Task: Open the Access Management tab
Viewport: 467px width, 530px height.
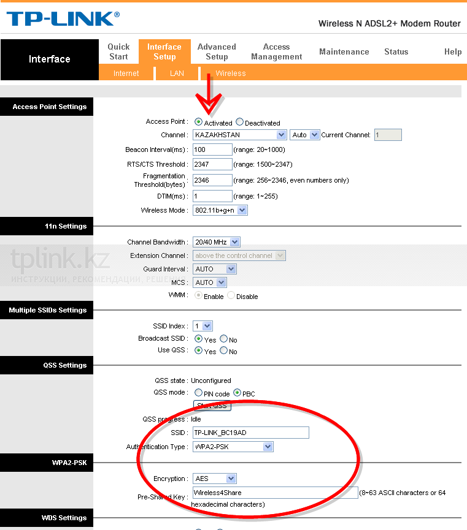Action: coord(277,51)
